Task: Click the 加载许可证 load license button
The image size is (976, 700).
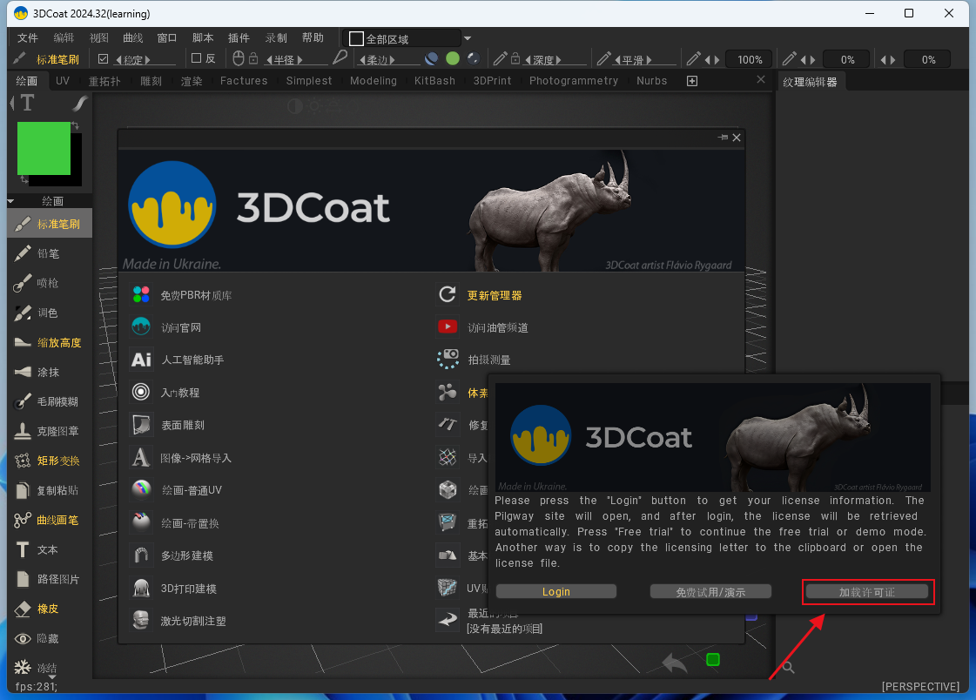Action: (x=867, y=592)
